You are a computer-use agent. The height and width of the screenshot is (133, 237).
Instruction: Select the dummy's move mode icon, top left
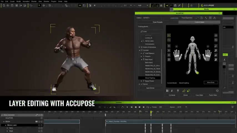click(169, 35)
